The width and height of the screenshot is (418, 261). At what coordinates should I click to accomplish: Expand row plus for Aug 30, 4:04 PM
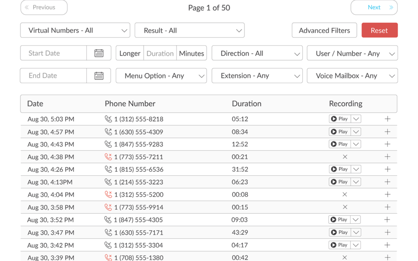387,194
